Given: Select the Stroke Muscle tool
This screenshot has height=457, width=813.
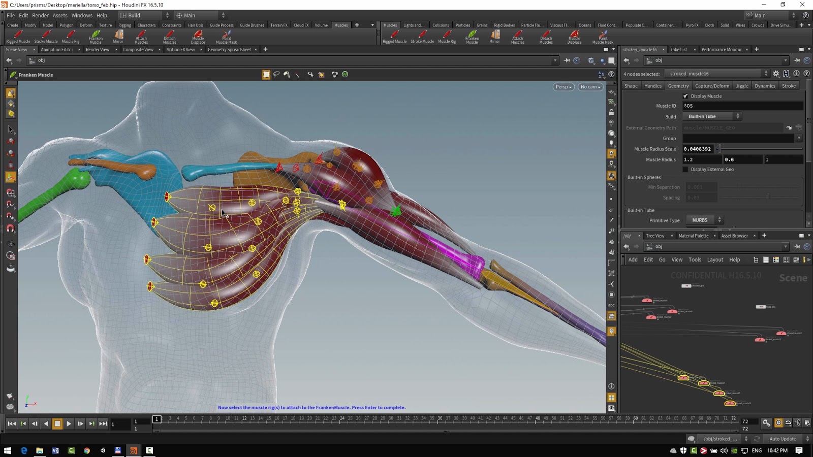Looking at the screenshot, I should 45,37.
